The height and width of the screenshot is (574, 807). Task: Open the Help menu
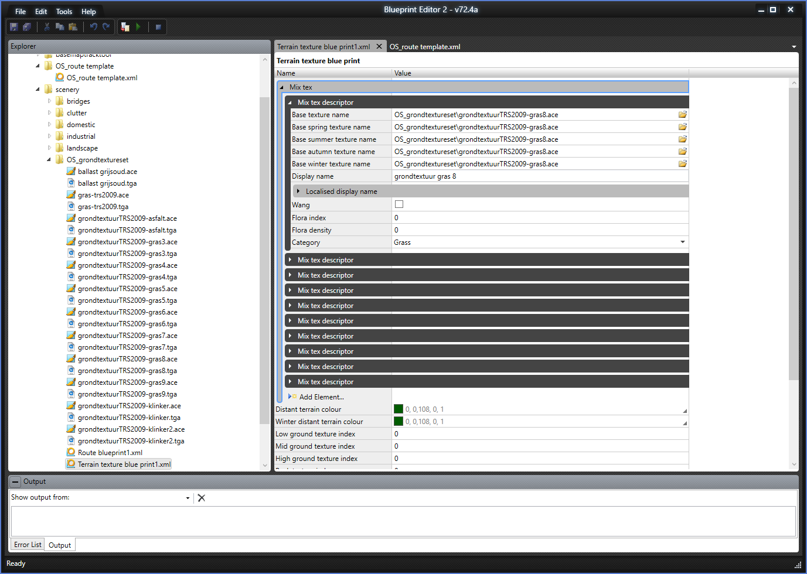(x=88, y=12)
